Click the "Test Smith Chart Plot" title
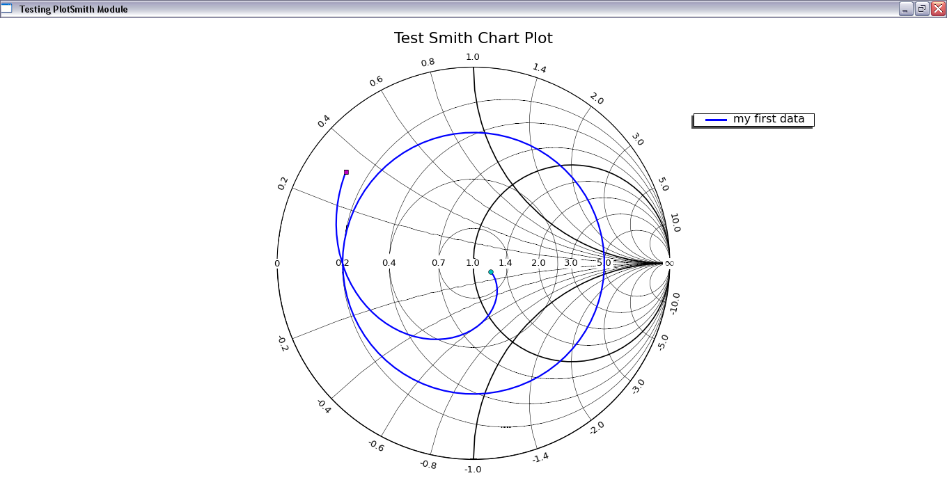947x503 pixels. click(x=473, y=38)
